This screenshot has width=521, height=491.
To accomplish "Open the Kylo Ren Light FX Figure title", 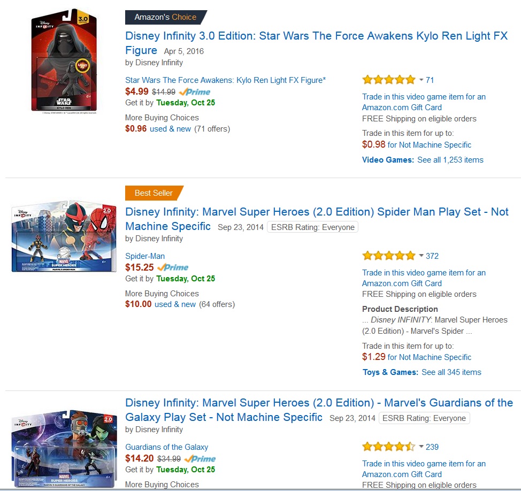I will pyautogui.click(x=316, y=36).
